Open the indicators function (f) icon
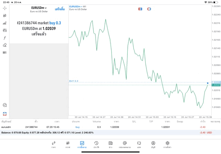 pyautogui.click(x=4, y=38)
